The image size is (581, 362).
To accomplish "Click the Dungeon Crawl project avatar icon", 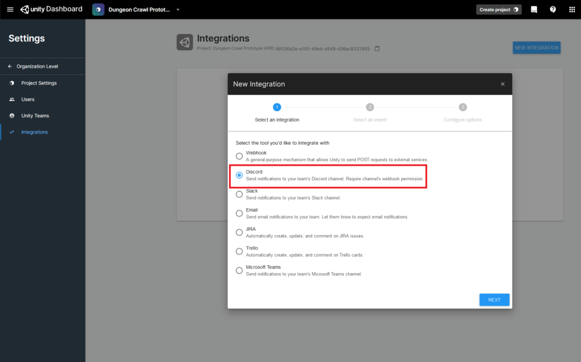I will [x=98, y=10].
